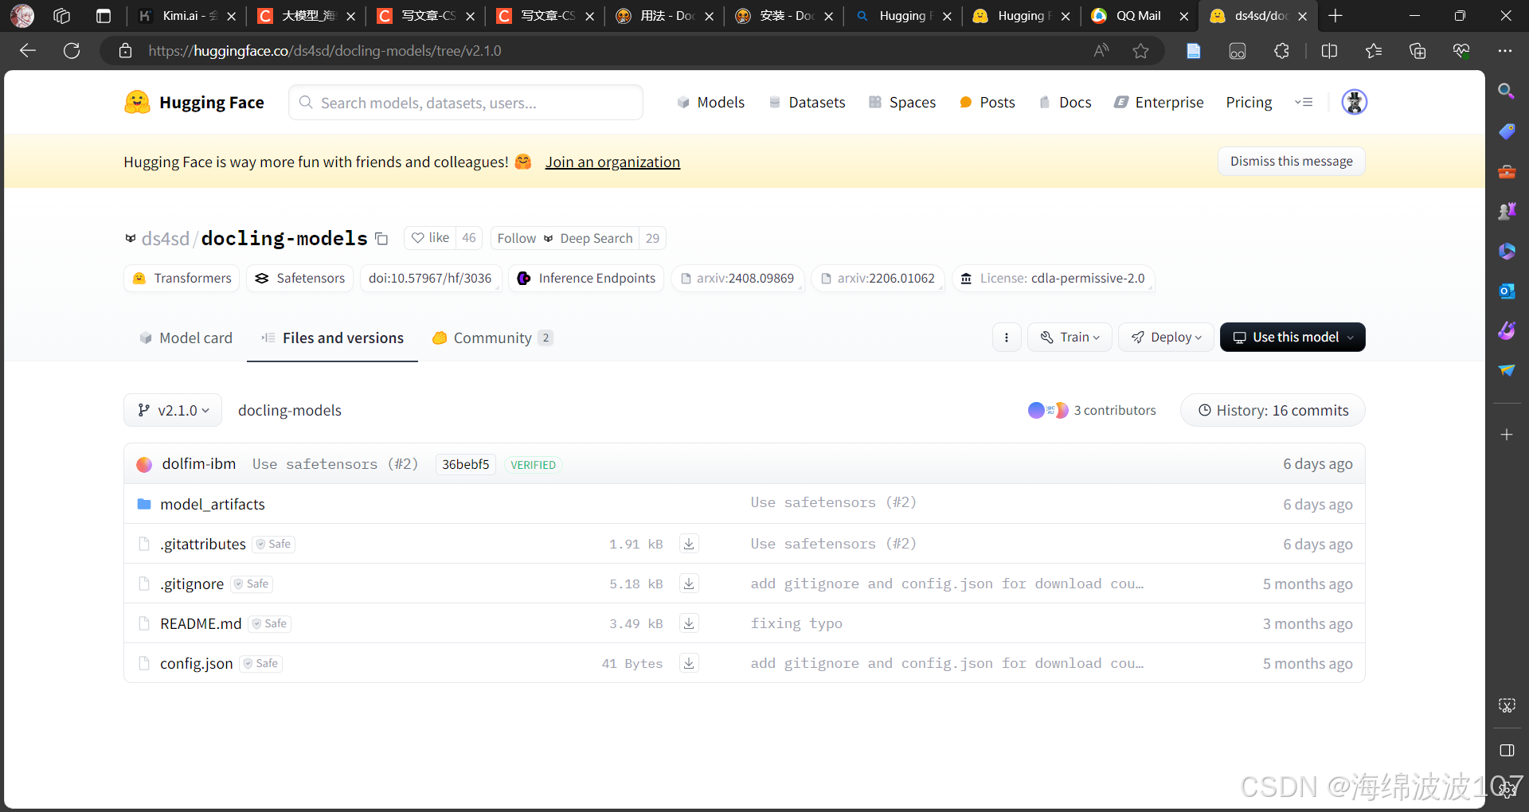The image size is (1529, 812).
Task: Open the Use this model dropdown
Action: coord(1292,338)
